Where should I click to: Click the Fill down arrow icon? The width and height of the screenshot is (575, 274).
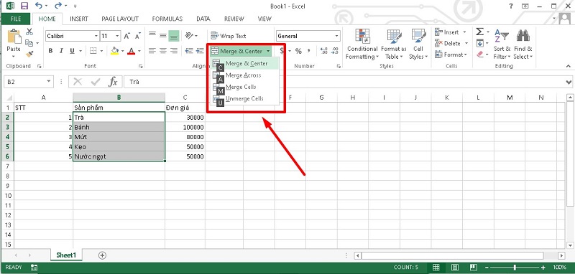click(480, 43)
